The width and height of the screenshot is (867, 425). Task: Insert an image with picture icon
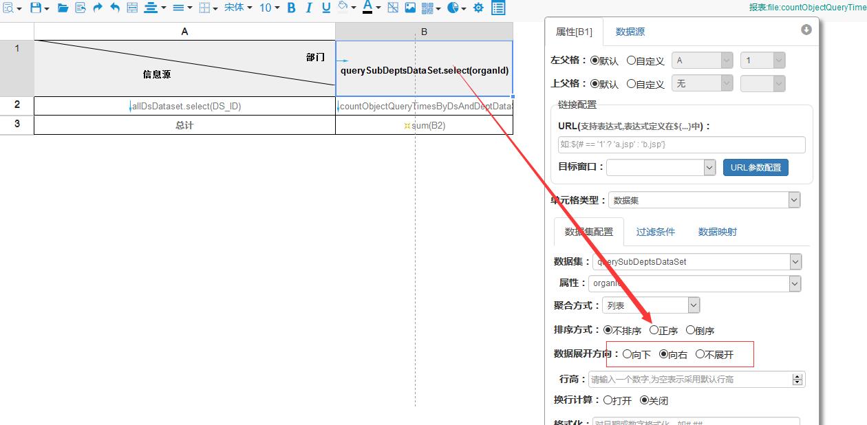(410, 8)
